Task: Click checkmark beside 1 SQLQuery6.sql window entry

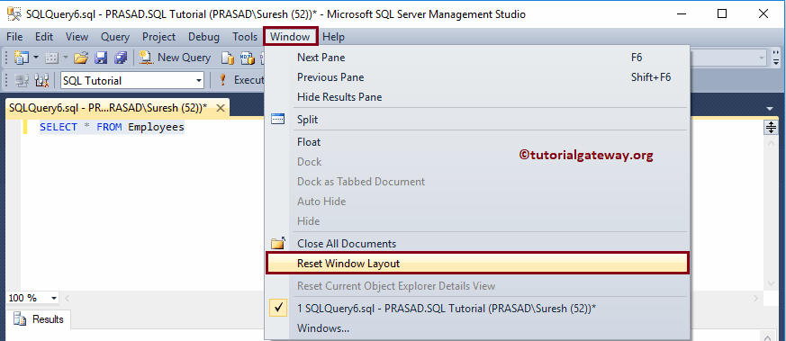Action: point(278,309)
